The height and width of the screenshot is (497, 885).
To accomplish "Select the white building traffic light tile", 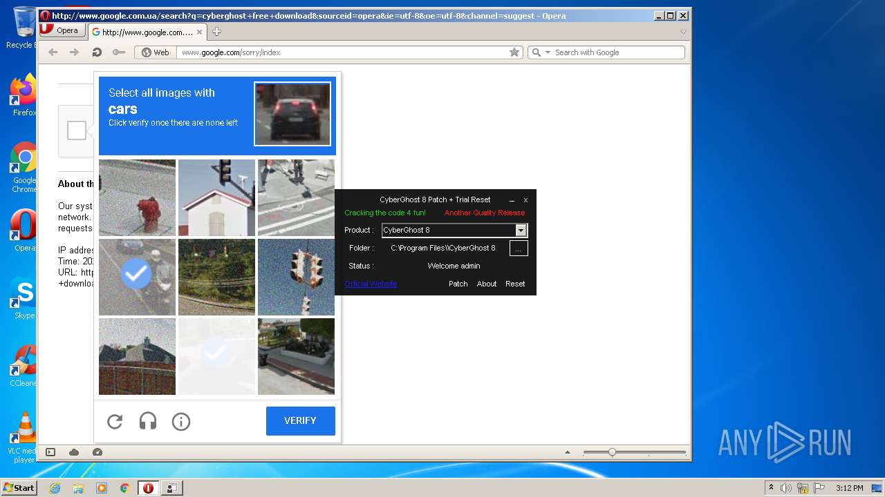I will 216,197.
